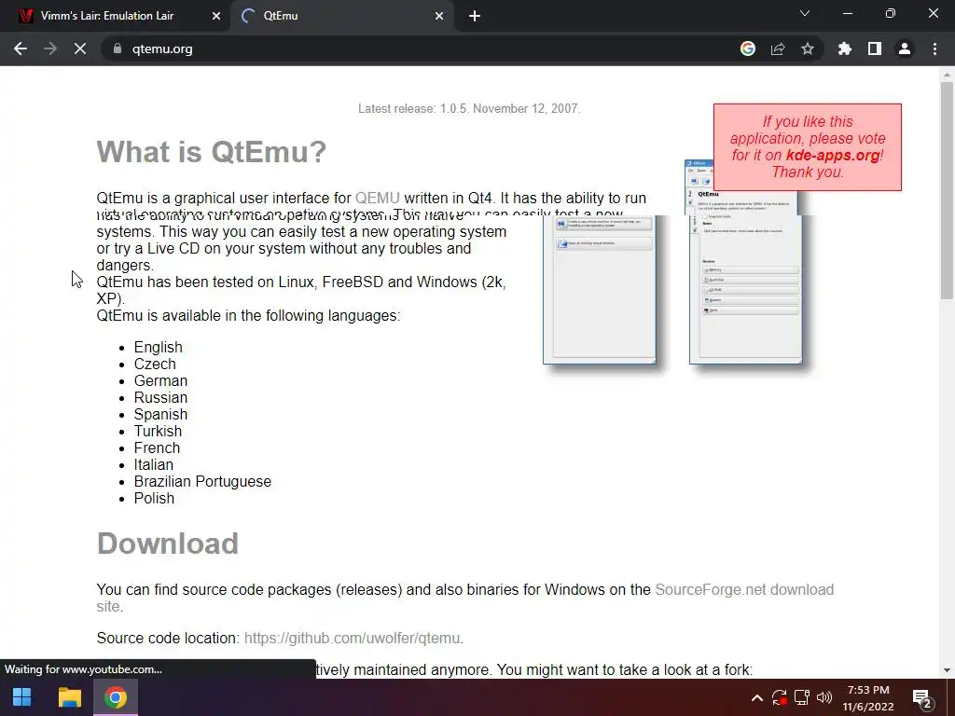This screenshot has width=955, height=716.
Task: Click the 'What is QtEmu?' heading
Action: click(x=212, y=152)
